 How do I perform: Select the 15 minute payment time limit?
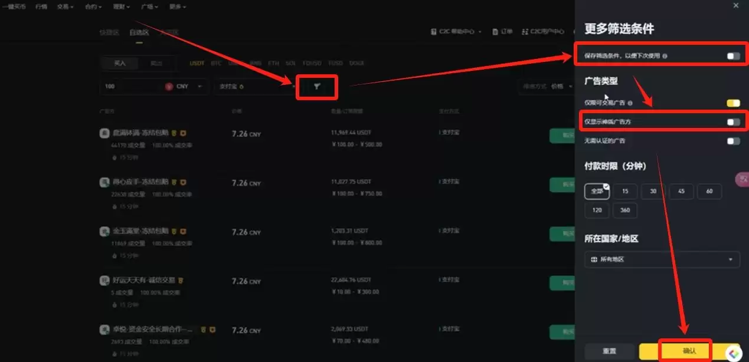(625, 191)
